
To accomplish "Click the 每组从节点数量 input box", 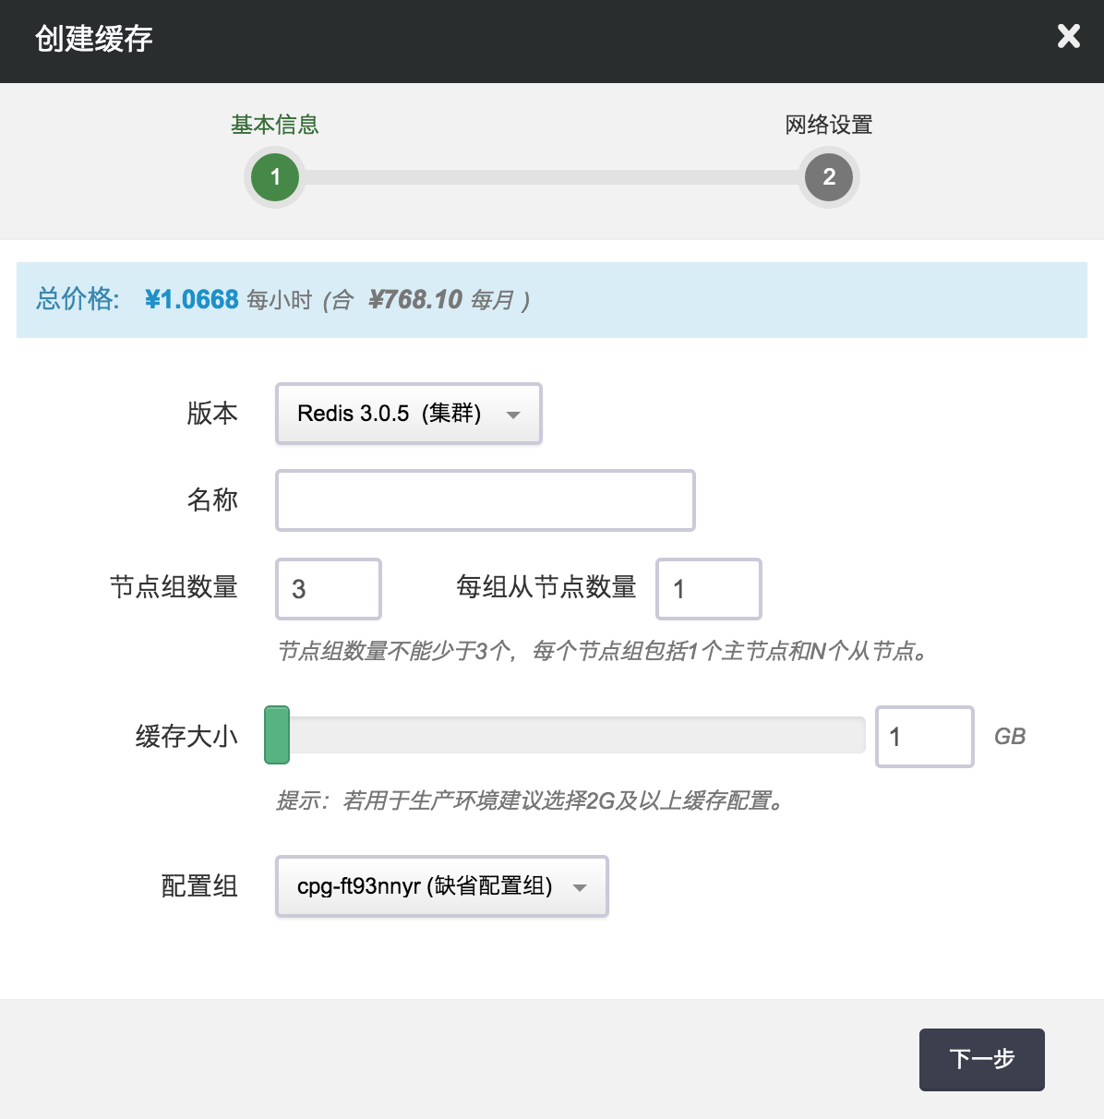I will pos(709,589).
